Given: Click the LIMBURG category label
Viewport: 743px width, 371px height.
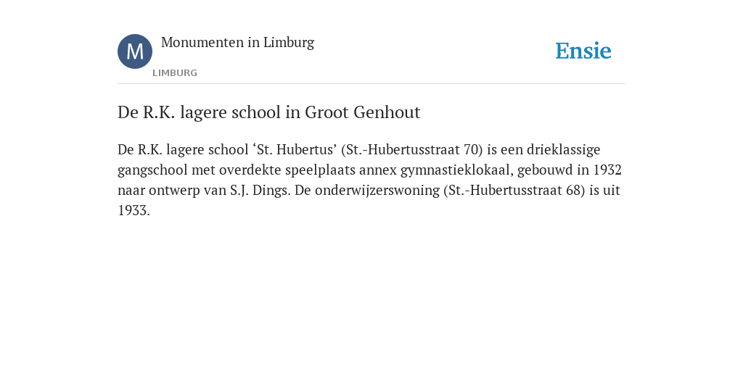Looking at the screenshot, I should tap(175, 73).
